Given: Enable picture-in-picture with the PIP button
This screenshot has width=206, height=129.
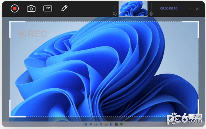Looking at the screenshot, I should coord(48,8).
